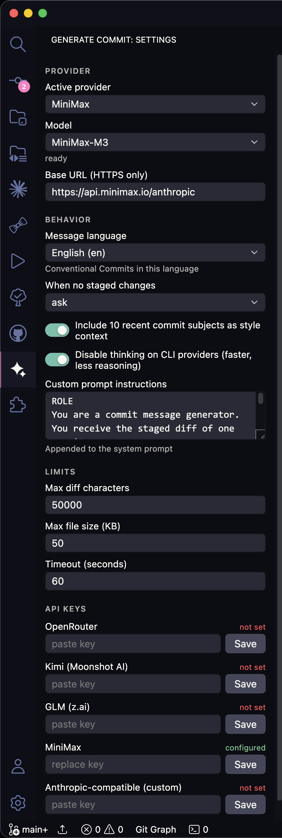Viewport: 282px width, 838px height.
Task: Expand the When no staged changes dropdown
Action: coord(155,302)
